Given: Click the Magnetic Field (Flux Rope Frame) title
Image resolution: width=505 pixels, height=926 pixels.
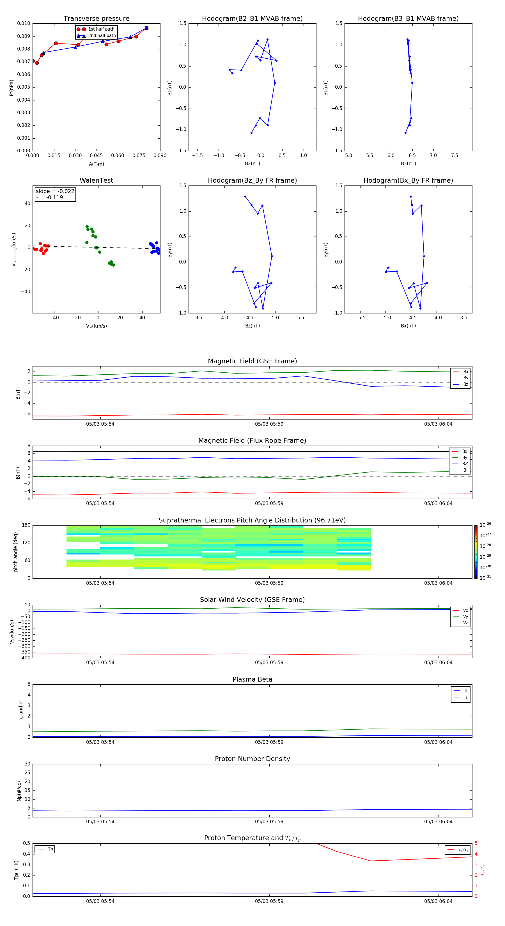Looking at the screenshot, I should 252,441.
